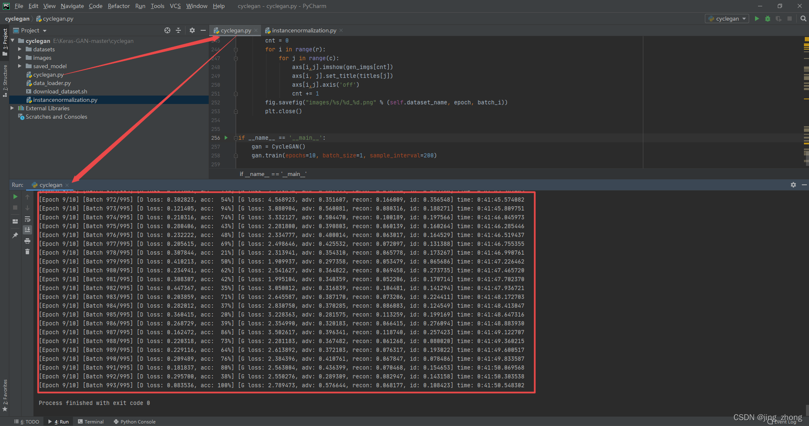
Task: Debug cyclegan with the bug icon
Action: [x=768, y=19]
